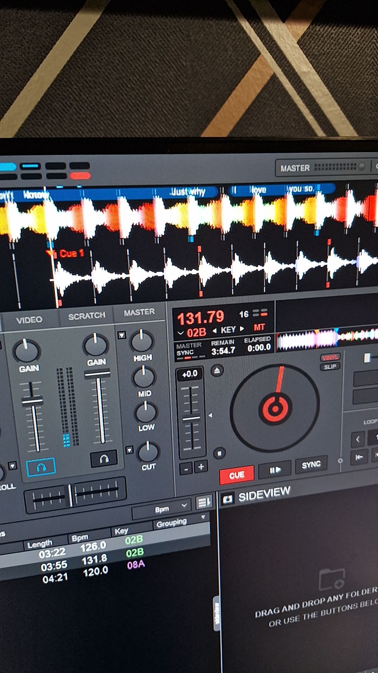Click the loop halve left arrow
Screen dimensions: 378x673
358,439
